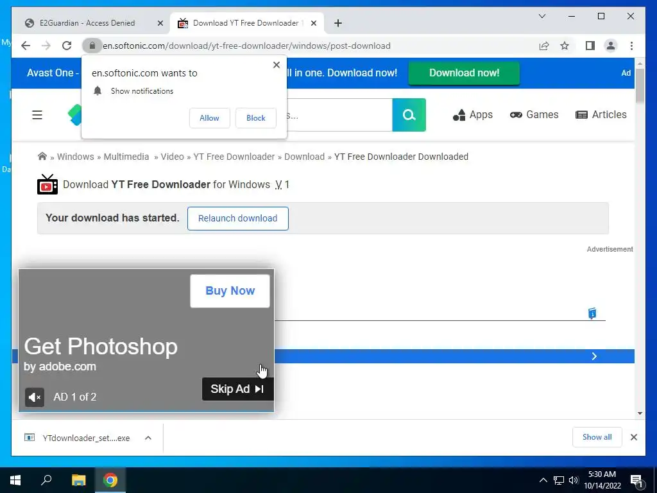
Task: Click the Chrome taskbar icon
Action: click(x=110, y=480)
